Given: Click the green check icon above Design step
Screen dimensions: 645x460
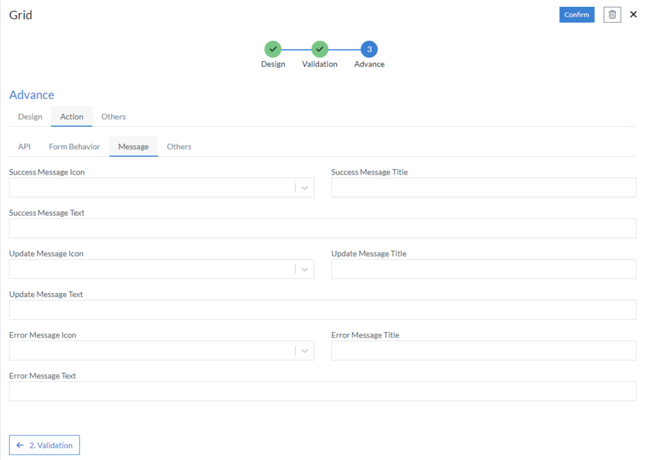Looking at the screenshot, I should point(273,49).
